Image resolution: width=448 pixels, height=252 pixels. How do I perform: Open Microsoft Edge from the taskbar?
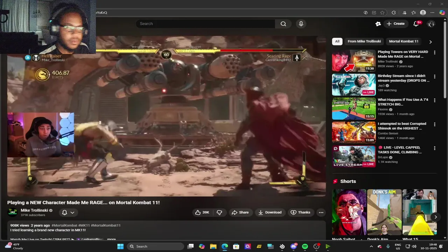tap(225, 246)
